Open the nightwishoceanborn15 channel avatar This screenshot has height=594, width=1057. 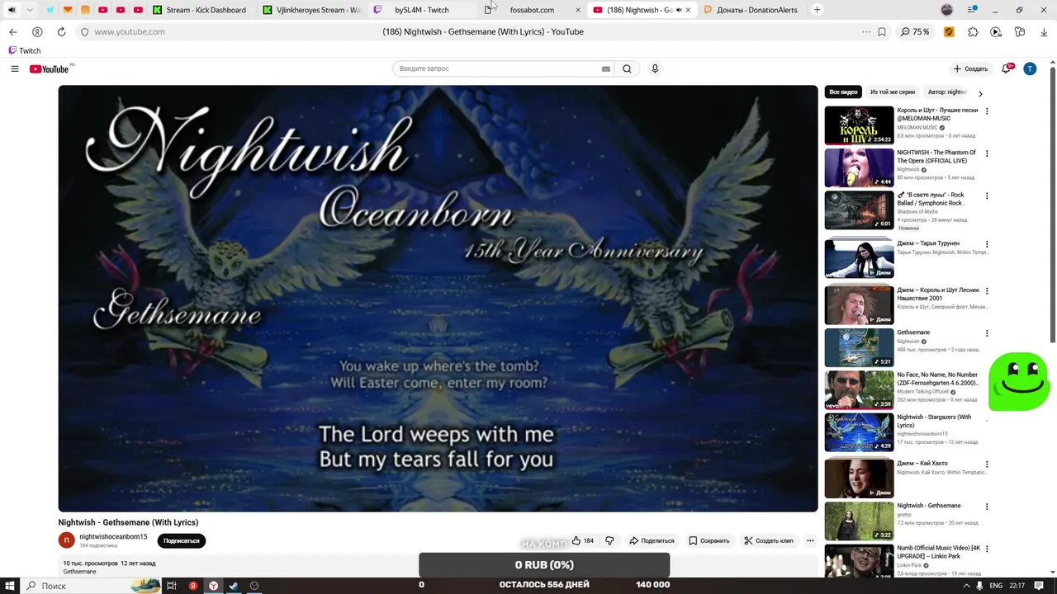pyautogui.click(x=66, y=540)
